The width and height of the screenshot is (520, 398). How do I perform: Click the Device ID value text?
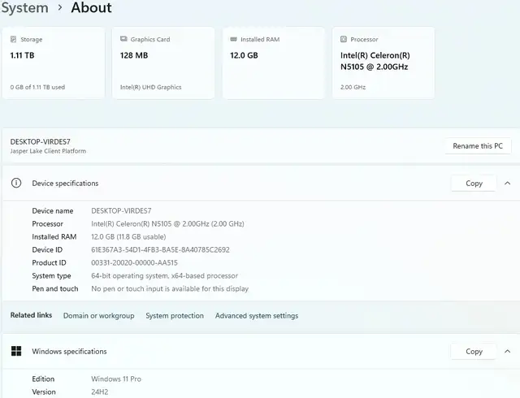pos(160,250)
